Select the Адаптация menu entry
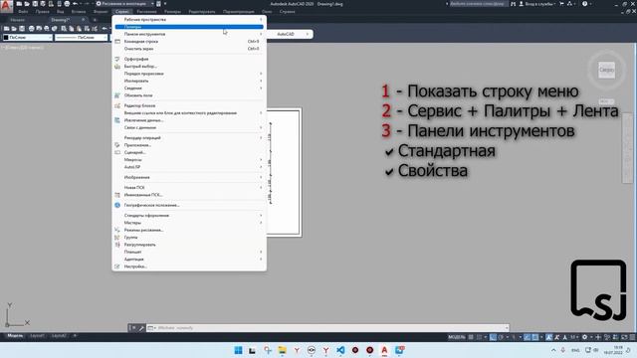 pyautogui.click(x=189, y=259)
